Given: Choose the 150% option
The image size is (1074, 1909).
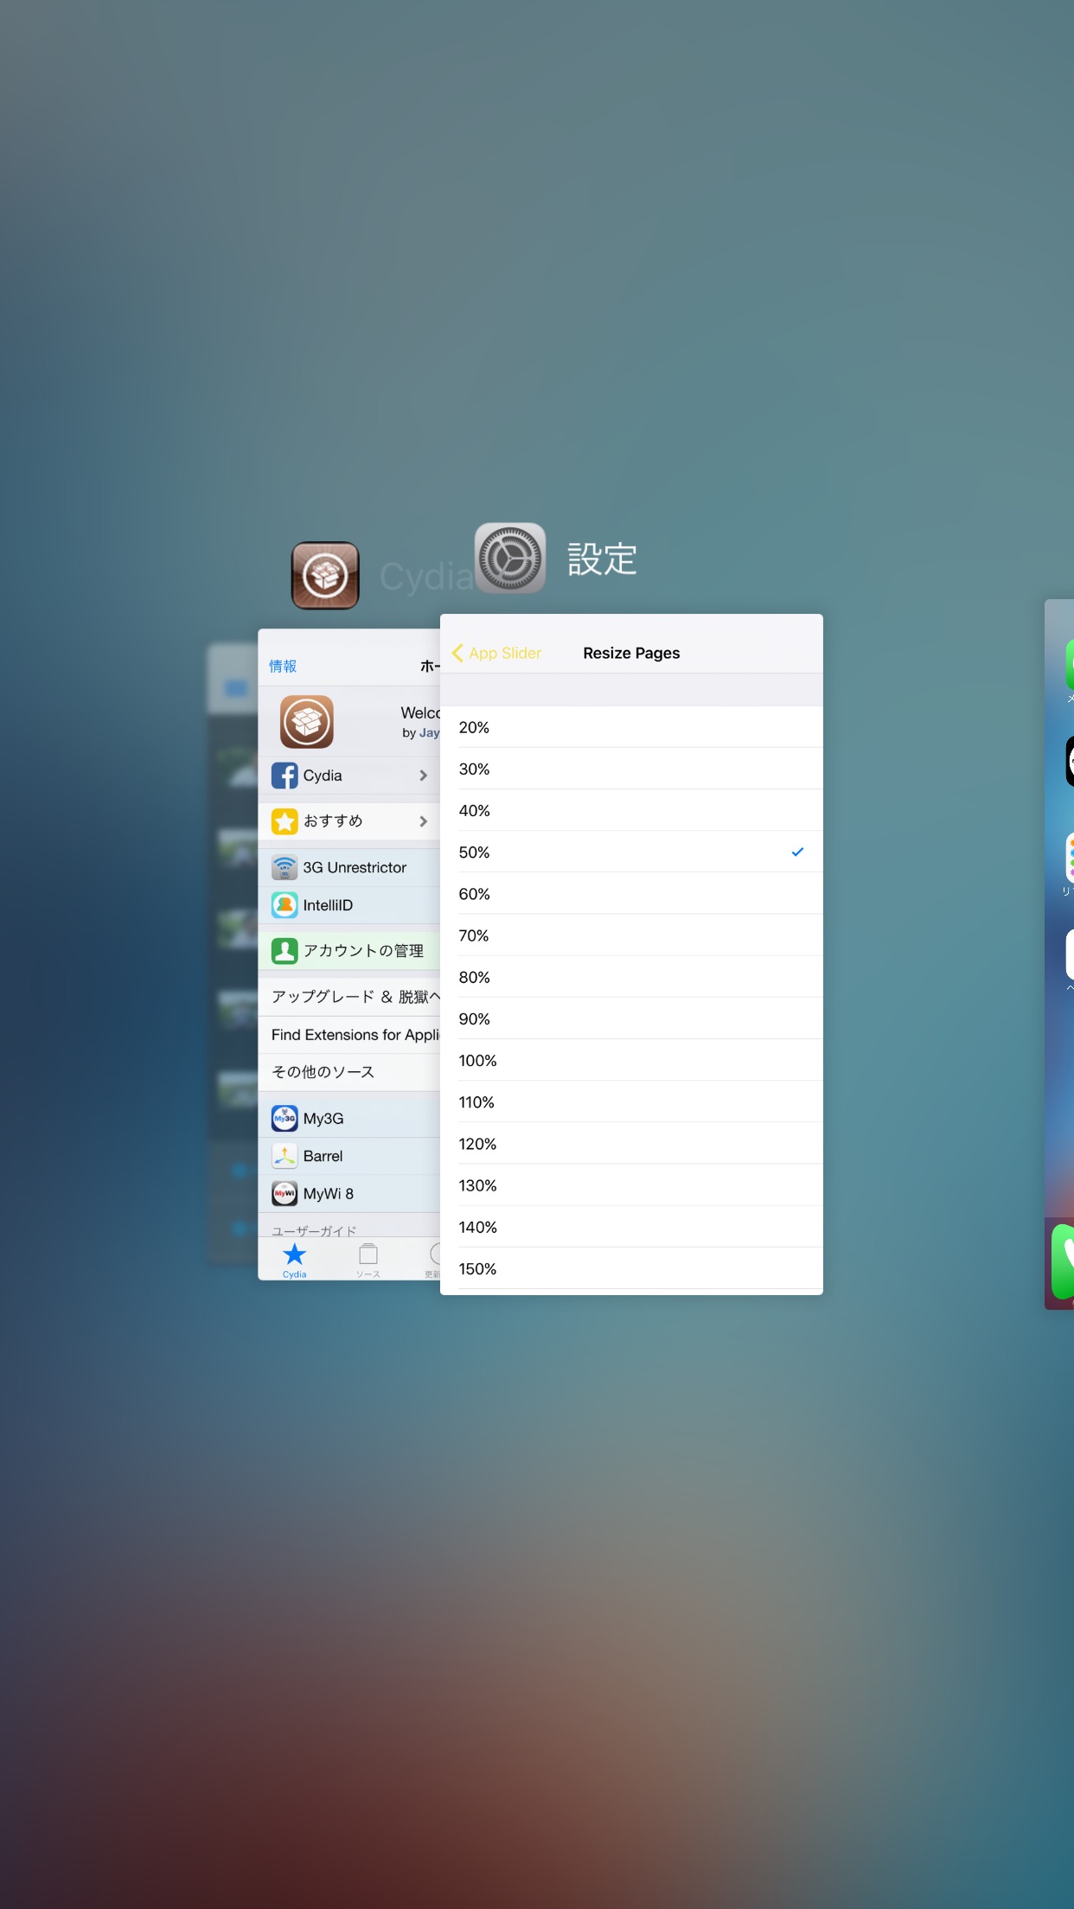Looking at the screenshot, I should click(631, 1268).
